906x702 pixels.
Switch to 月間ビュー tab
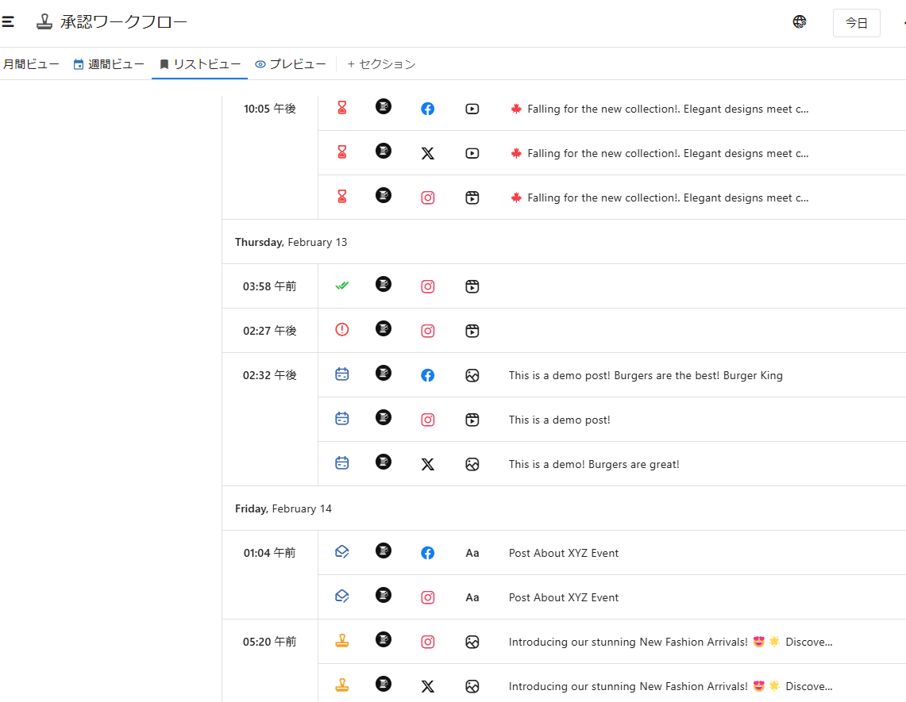(x=30, y=64)
